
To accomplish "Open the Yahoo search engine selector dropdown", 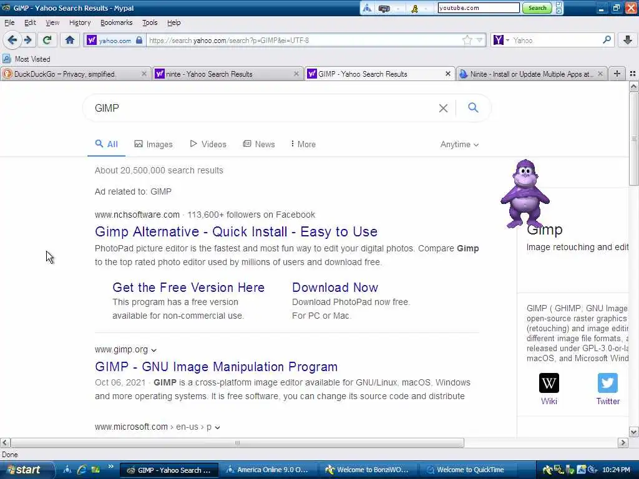I will [501, 41].
